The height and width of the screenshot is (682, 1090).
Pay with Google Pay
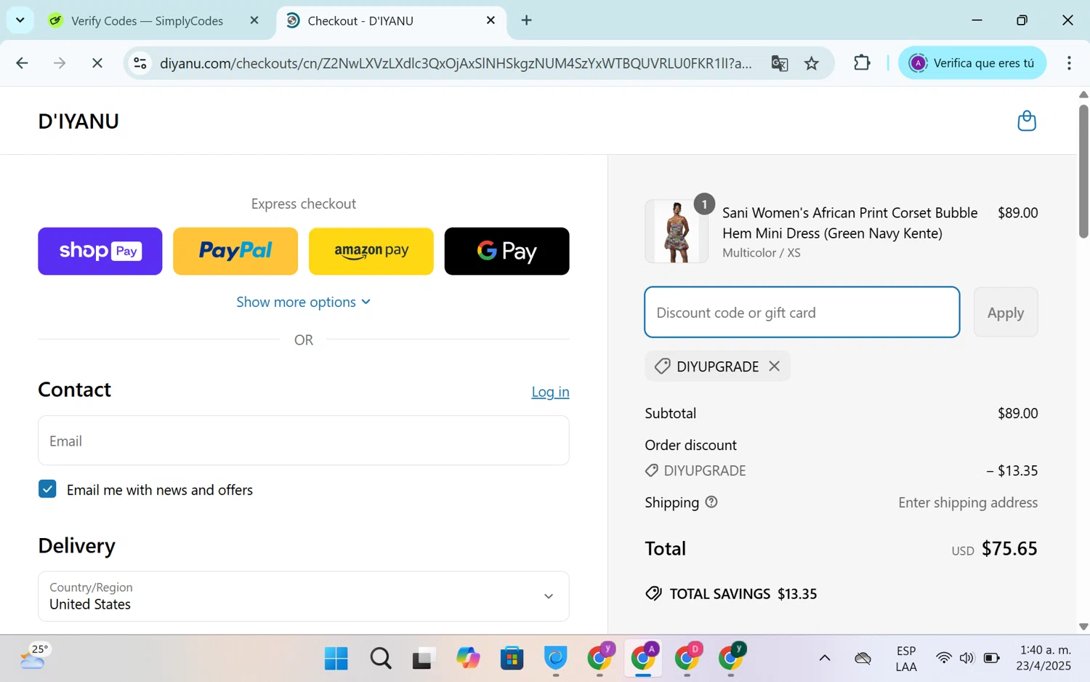(x=507, y=251)
